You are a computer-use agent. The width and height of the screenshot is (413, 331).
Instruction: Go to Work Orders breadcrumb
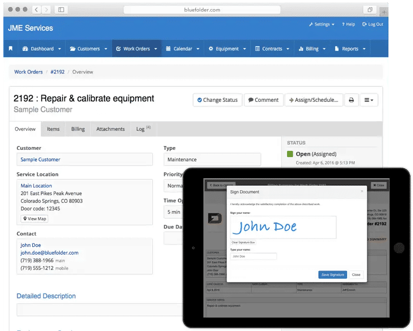28,72
